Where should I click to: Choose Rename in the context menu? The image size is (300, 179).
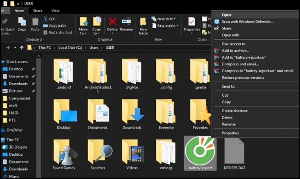point(255,124)
